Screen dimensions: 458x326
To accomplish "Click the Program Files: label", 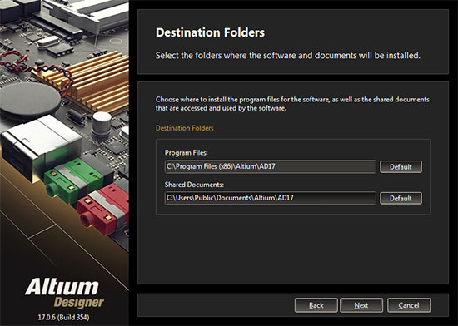I will [x=186, y=152].
